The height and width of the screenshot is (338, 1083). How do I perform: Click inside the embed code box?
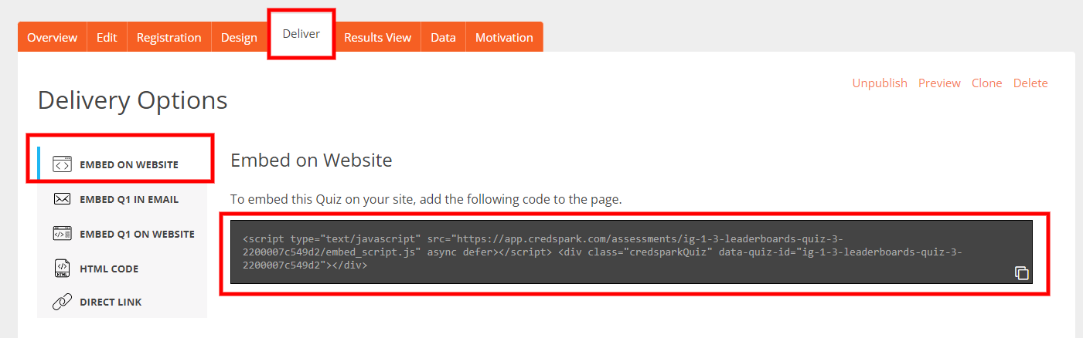tap(632, 252)
